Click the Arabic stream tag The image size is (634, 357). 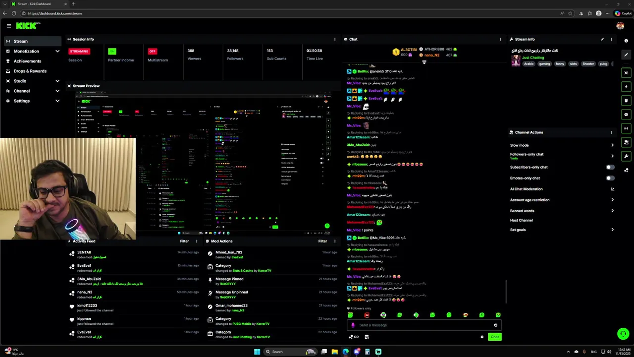529,63
